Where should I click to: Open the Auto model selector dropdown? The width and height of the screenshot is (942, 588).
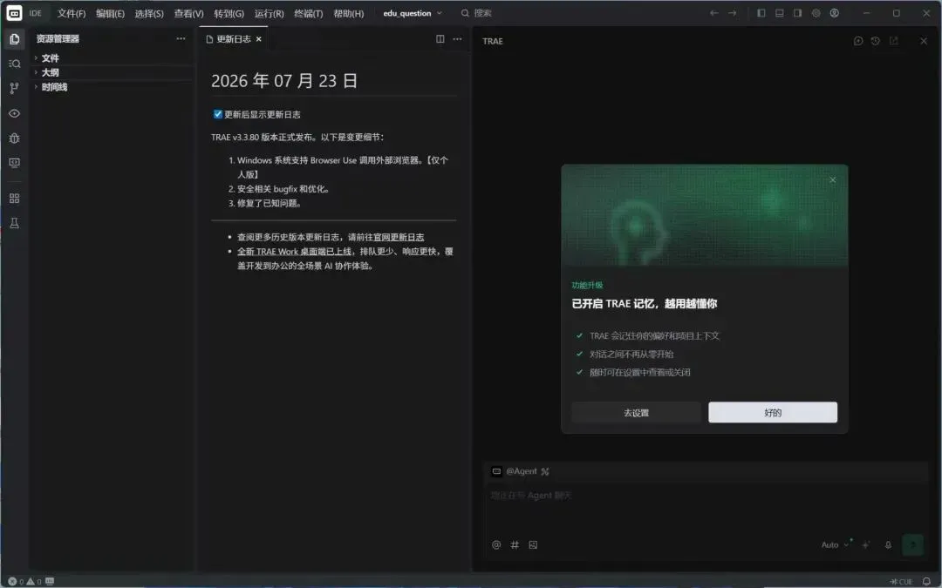pos(835,544)
